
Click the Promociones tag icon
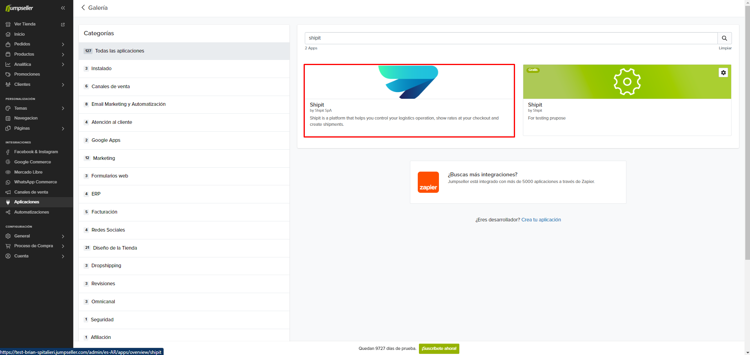[8, 74]
